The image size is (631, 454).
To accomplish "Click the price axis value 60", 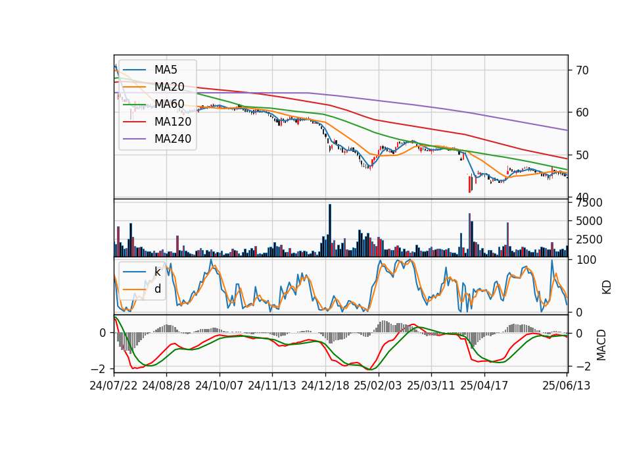I will point(582,113).
